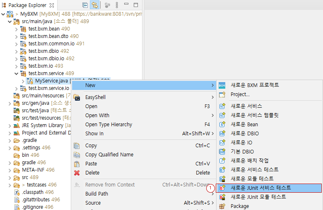Open the Source submenu

click(x=144, y=203)
